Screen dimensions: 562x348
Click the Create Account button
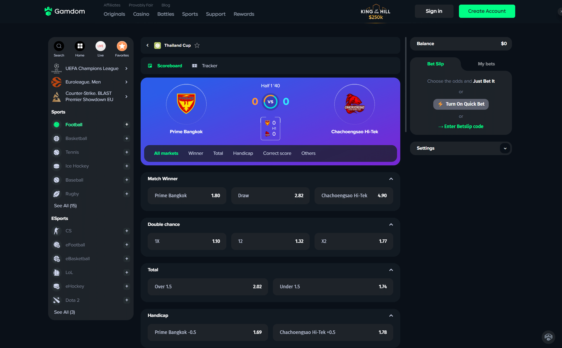coord(487,11)
